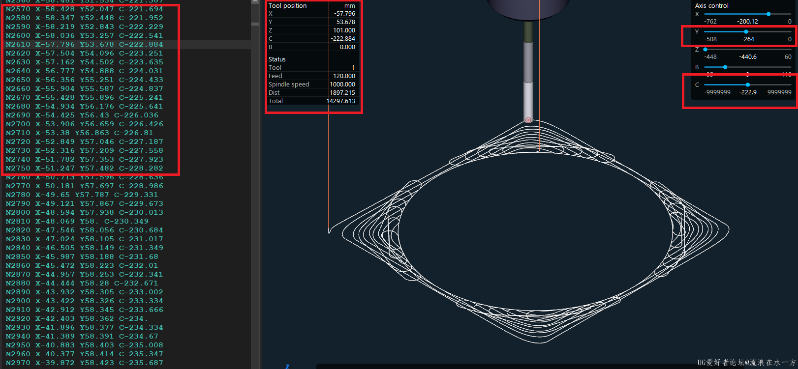Select code line N2780 X-49.65 Y57.787
Viewport: 798px width, 369px height.
(82, 195)
